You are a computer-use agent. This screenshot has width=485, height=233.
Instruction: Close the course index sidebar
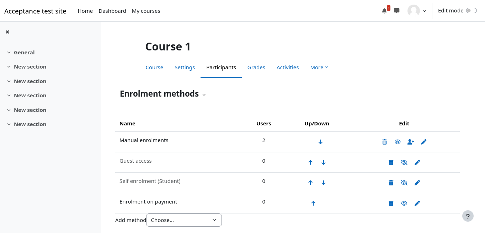pyautogui.click(x=7, y=32)
